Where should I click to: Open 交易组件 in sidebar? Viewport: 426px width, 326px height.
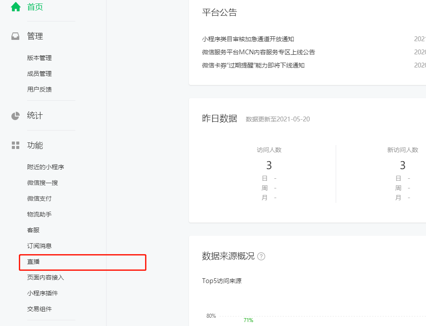pos(39,309)
